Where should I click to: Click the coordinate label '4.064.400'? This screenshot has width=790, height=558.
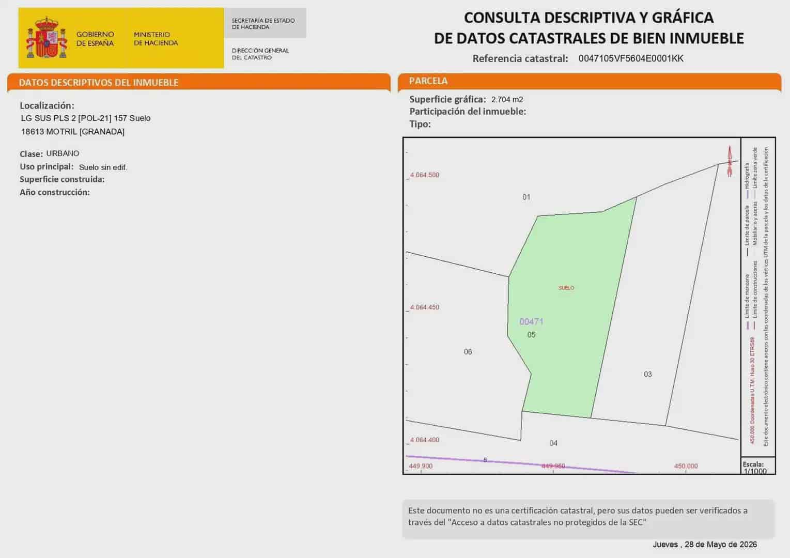coord(425,440)
